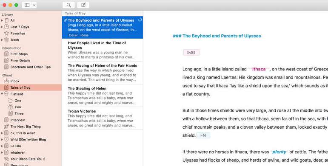Expand the ok, this is weird group
328x166 pixels.
pos(2,133)
